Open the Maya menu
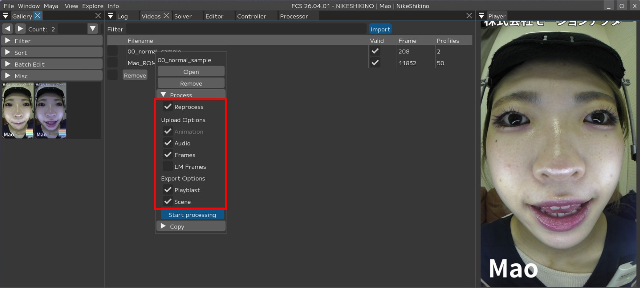 (x=51, y=6)
